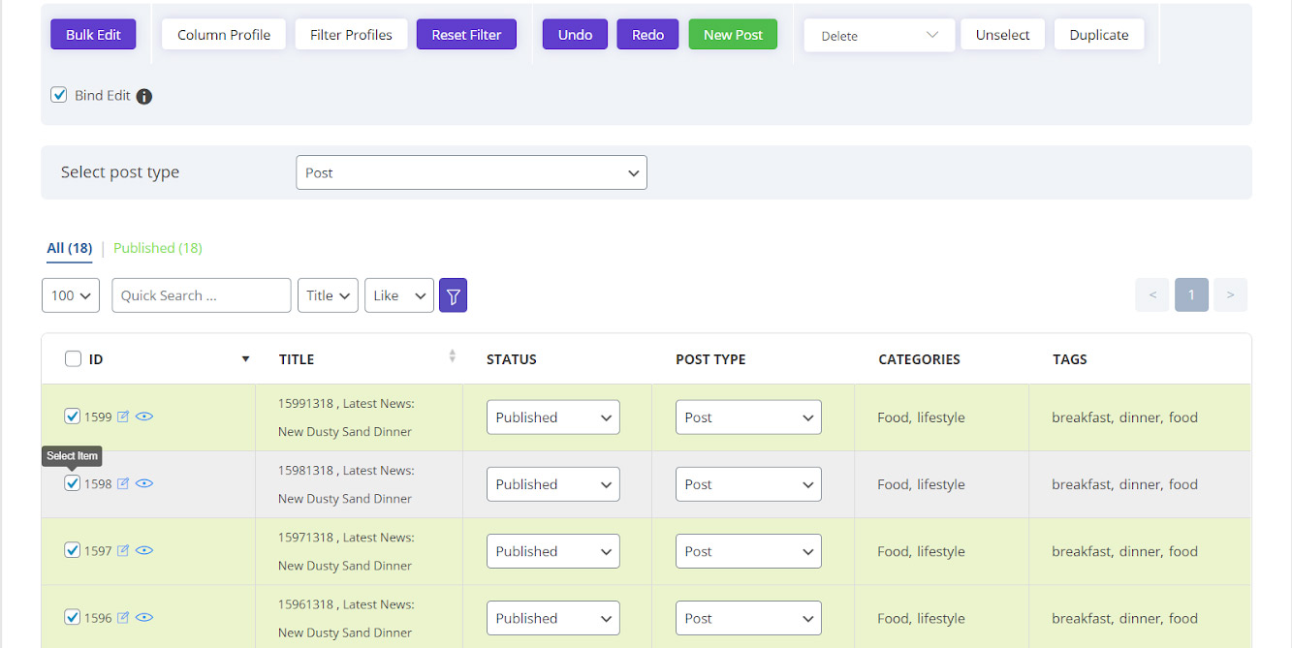1292x648 pixels.
Task: Open the Status dropdown for post 1598
Action: 552,484
